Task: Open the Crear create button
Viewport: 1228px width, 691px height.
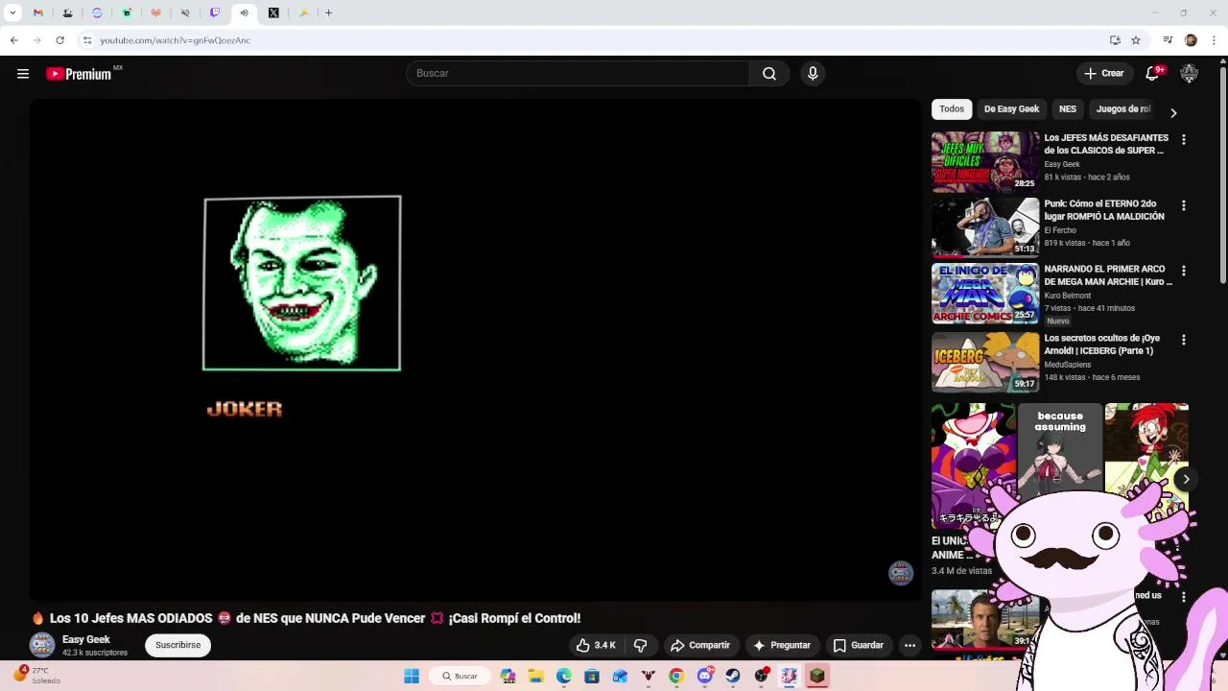Action: coord(1104,73)
